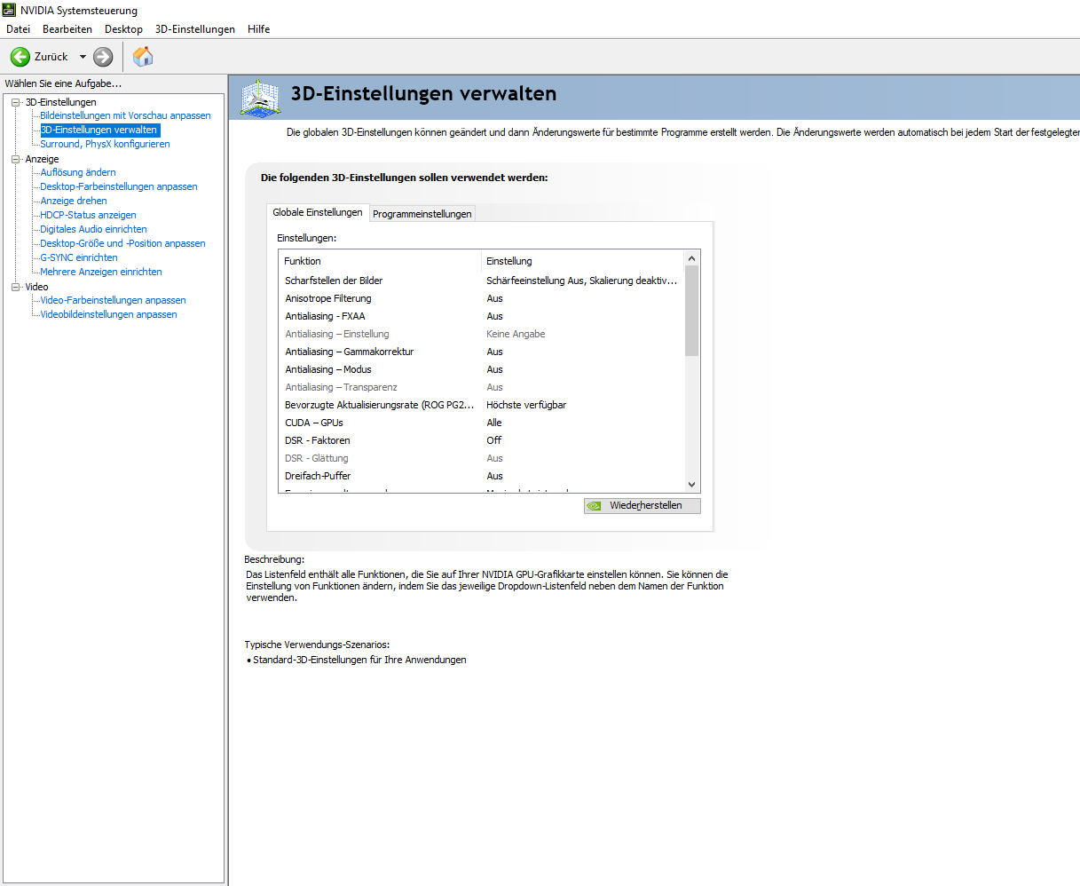Image resolution: width=1080 pixels, height=886 pixels.
Task: Open Videobildeinstellungen anpassen
Action: (108, 314)
